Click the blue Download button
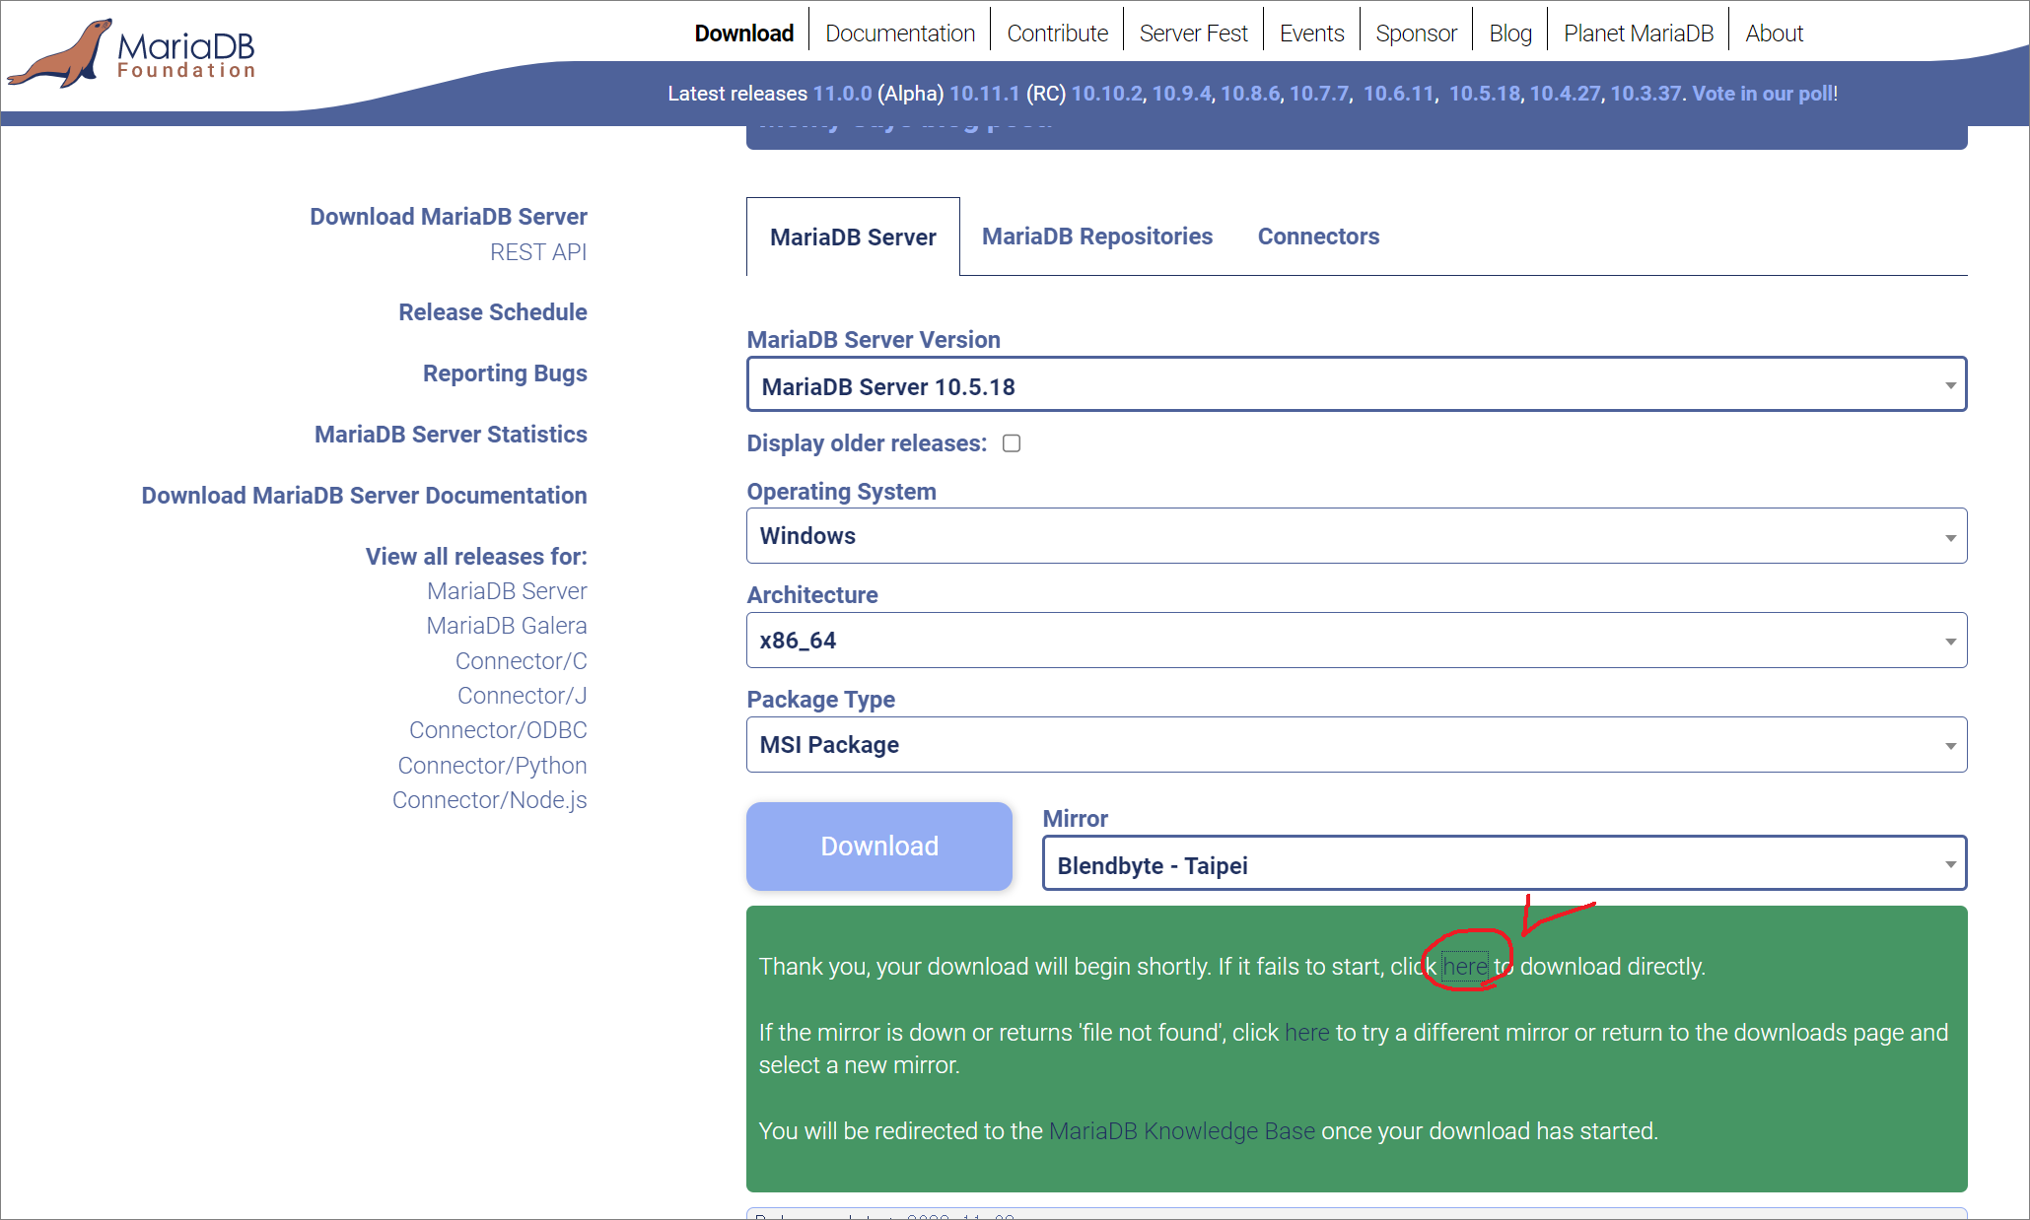The width and height of the screenshot is (2030, 1220). (879, 847)
